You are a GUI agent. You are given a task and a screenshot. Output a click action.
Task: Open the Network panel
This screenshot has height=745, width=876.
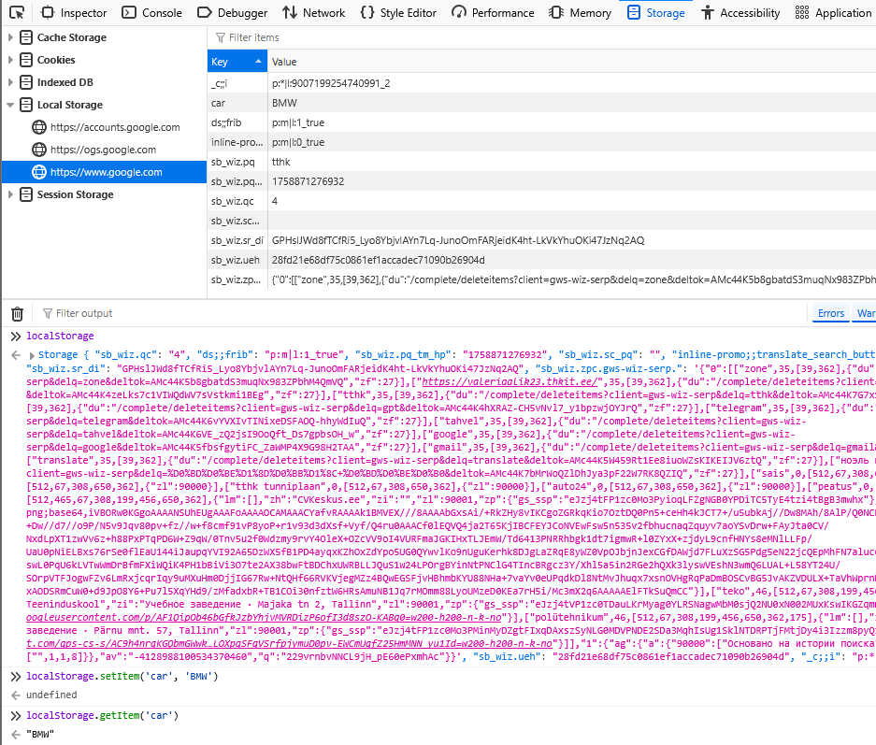pyautogui.click(x=314, y=13)
